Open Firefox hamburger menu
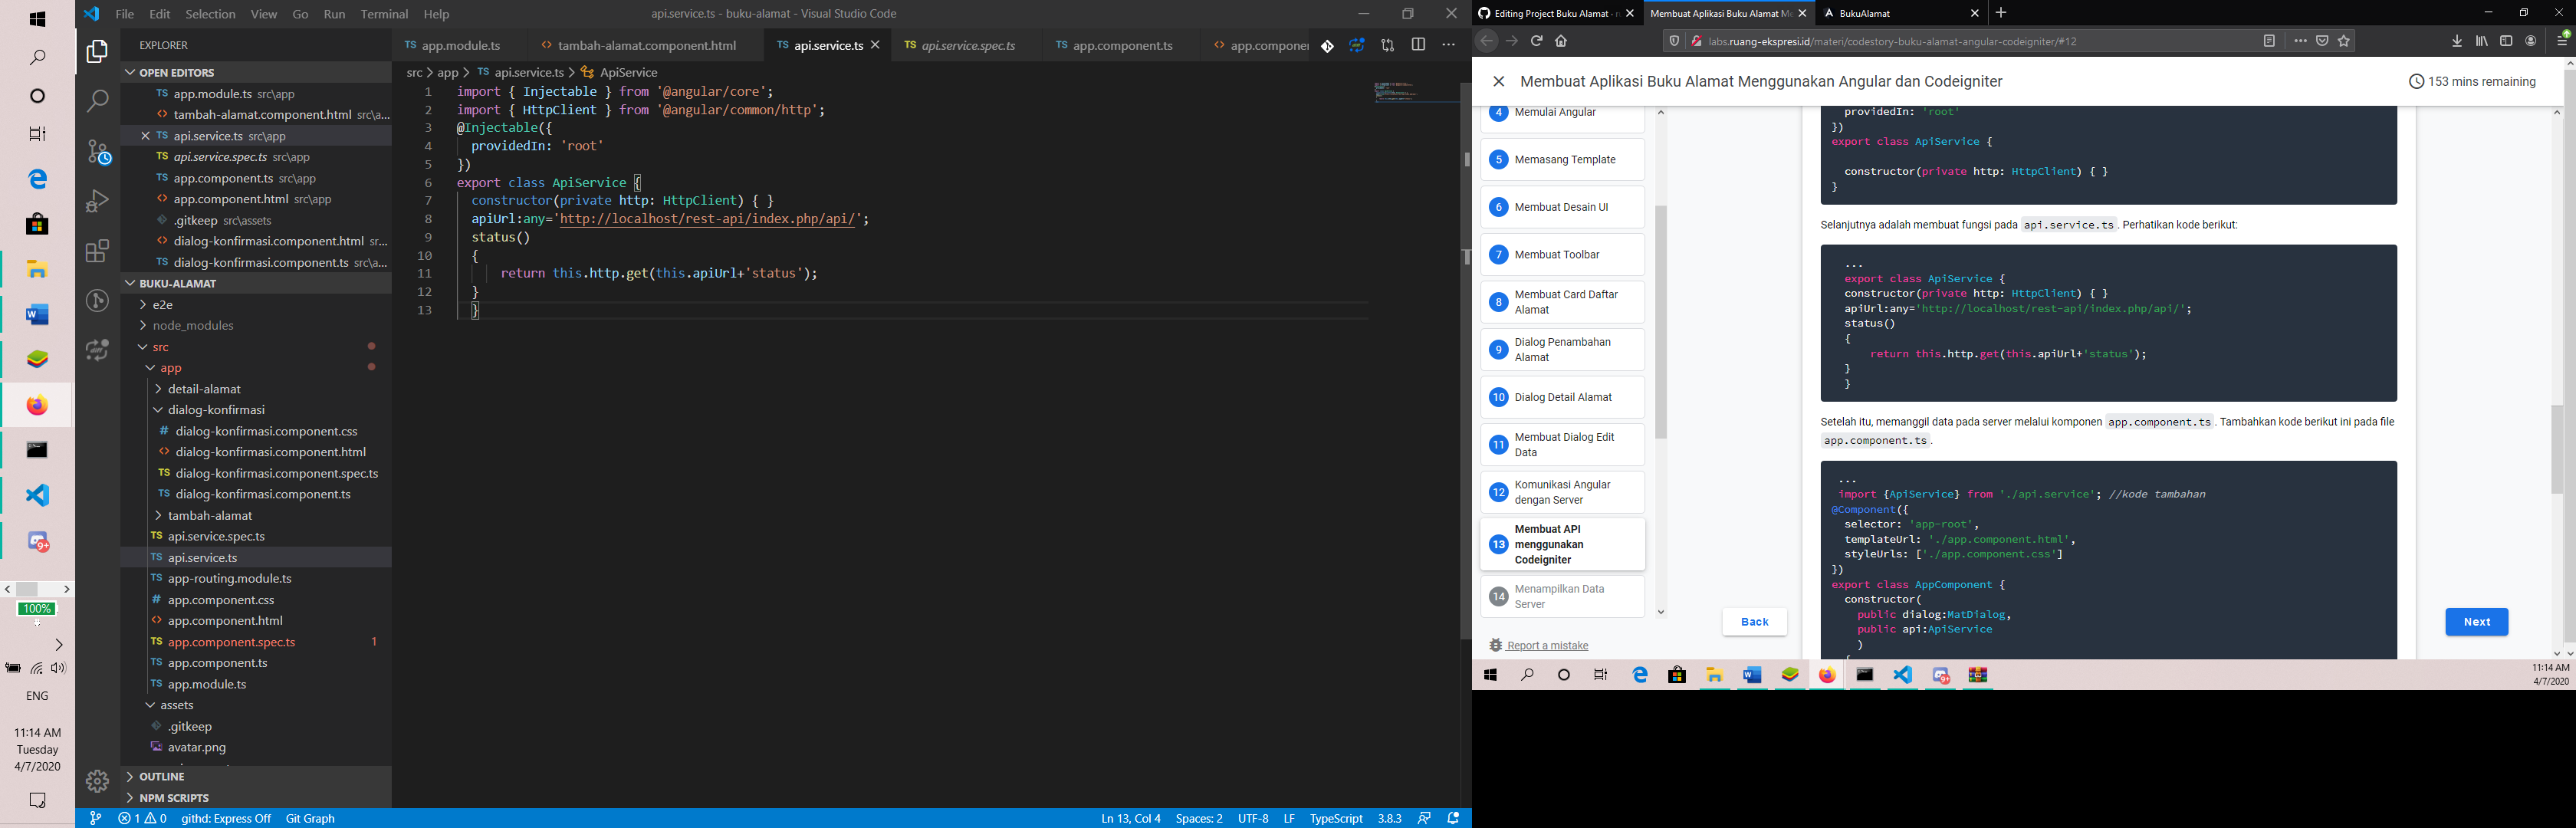This screenshot has width=2576, height=828. [x=2563, y=41]
